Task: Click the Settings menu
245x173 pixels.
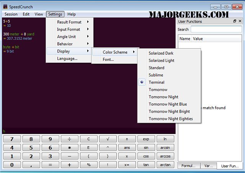Action: point(55,14)
